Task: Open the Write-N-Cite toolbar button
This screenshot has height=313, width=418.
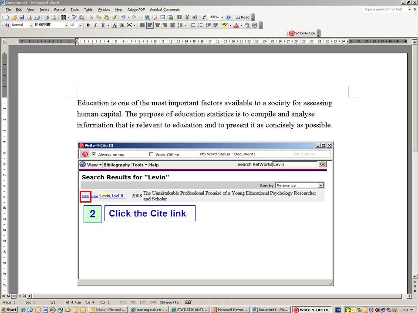Action: coord(302,33)
